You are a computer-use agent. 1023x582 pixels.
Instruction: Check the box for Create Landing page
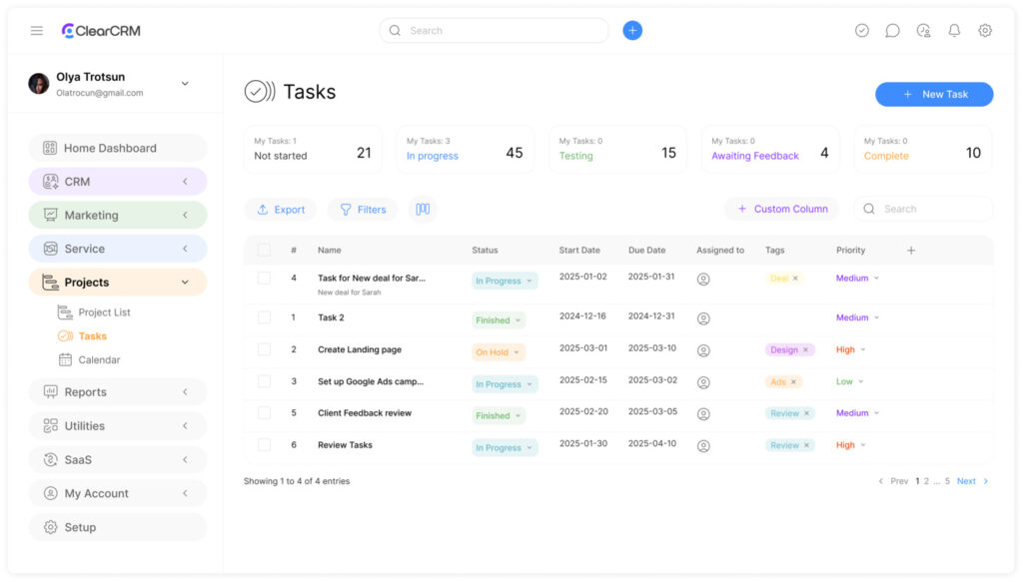click(x=264, y=349)
